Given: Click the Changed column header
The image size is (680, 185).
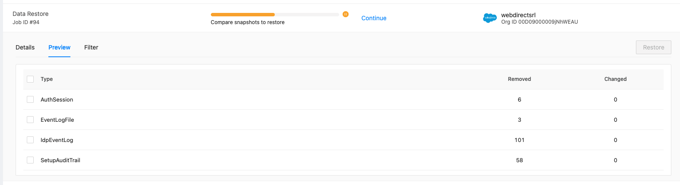Looking at the screenshot, I should pos(615,79).
